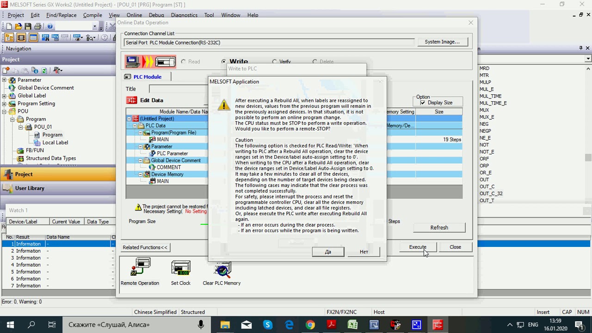
Task: Open the Compile menu
Action: (x=92, y=15)
